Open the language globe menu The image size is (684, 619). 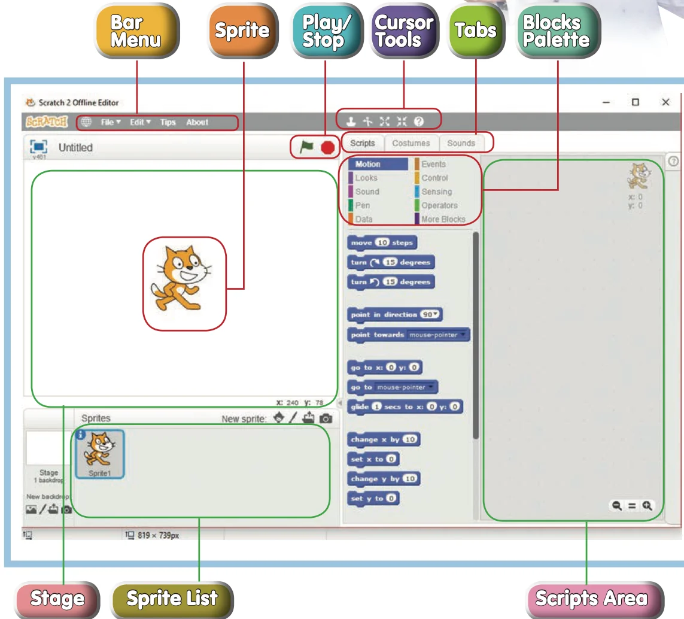[x=86, y=122]
